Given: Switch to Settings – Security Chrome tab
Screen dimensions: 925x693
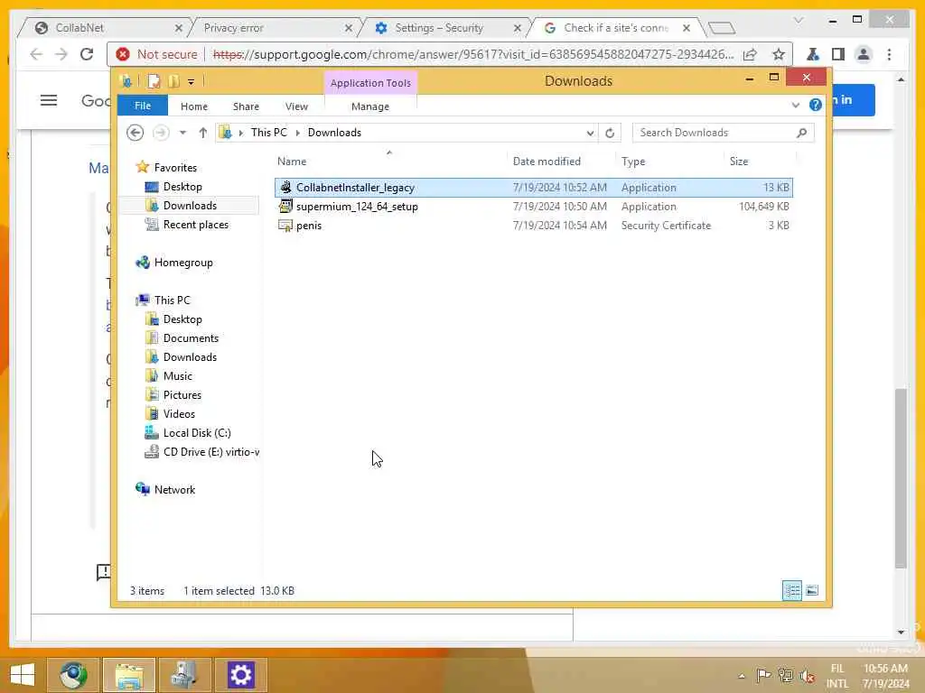Looking at the screenshot, I should (x=440, y=28).
